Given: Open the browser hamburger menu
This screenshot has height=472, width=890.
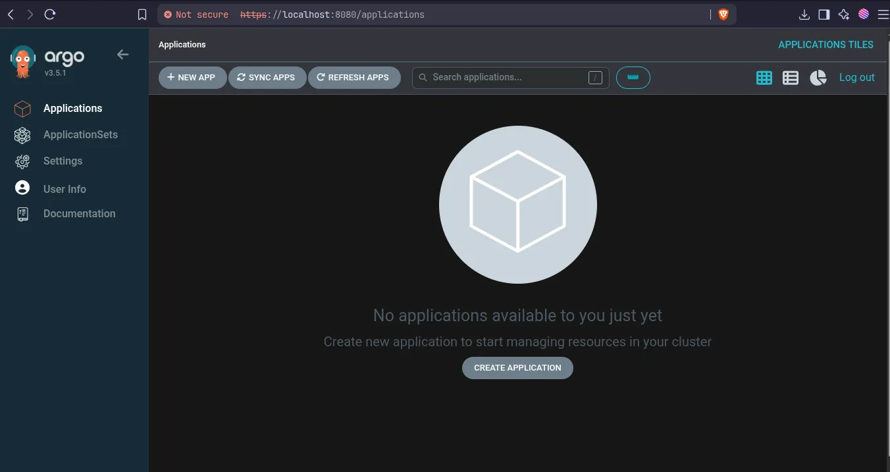Looking at the screenshot, I should (x=883, y=14).
